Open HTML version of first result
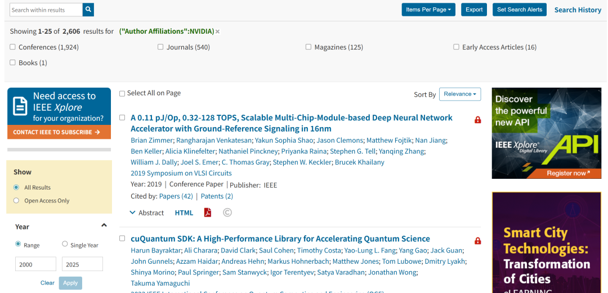The width and height of the screenshot is (608, 293). pos(184,213)
